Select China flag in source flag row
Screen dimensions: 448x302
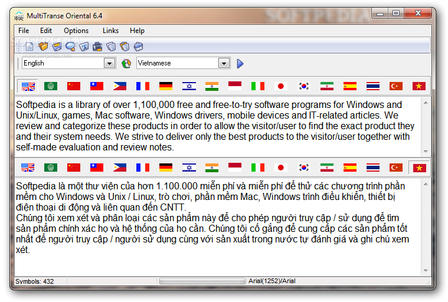pos(74,86)
